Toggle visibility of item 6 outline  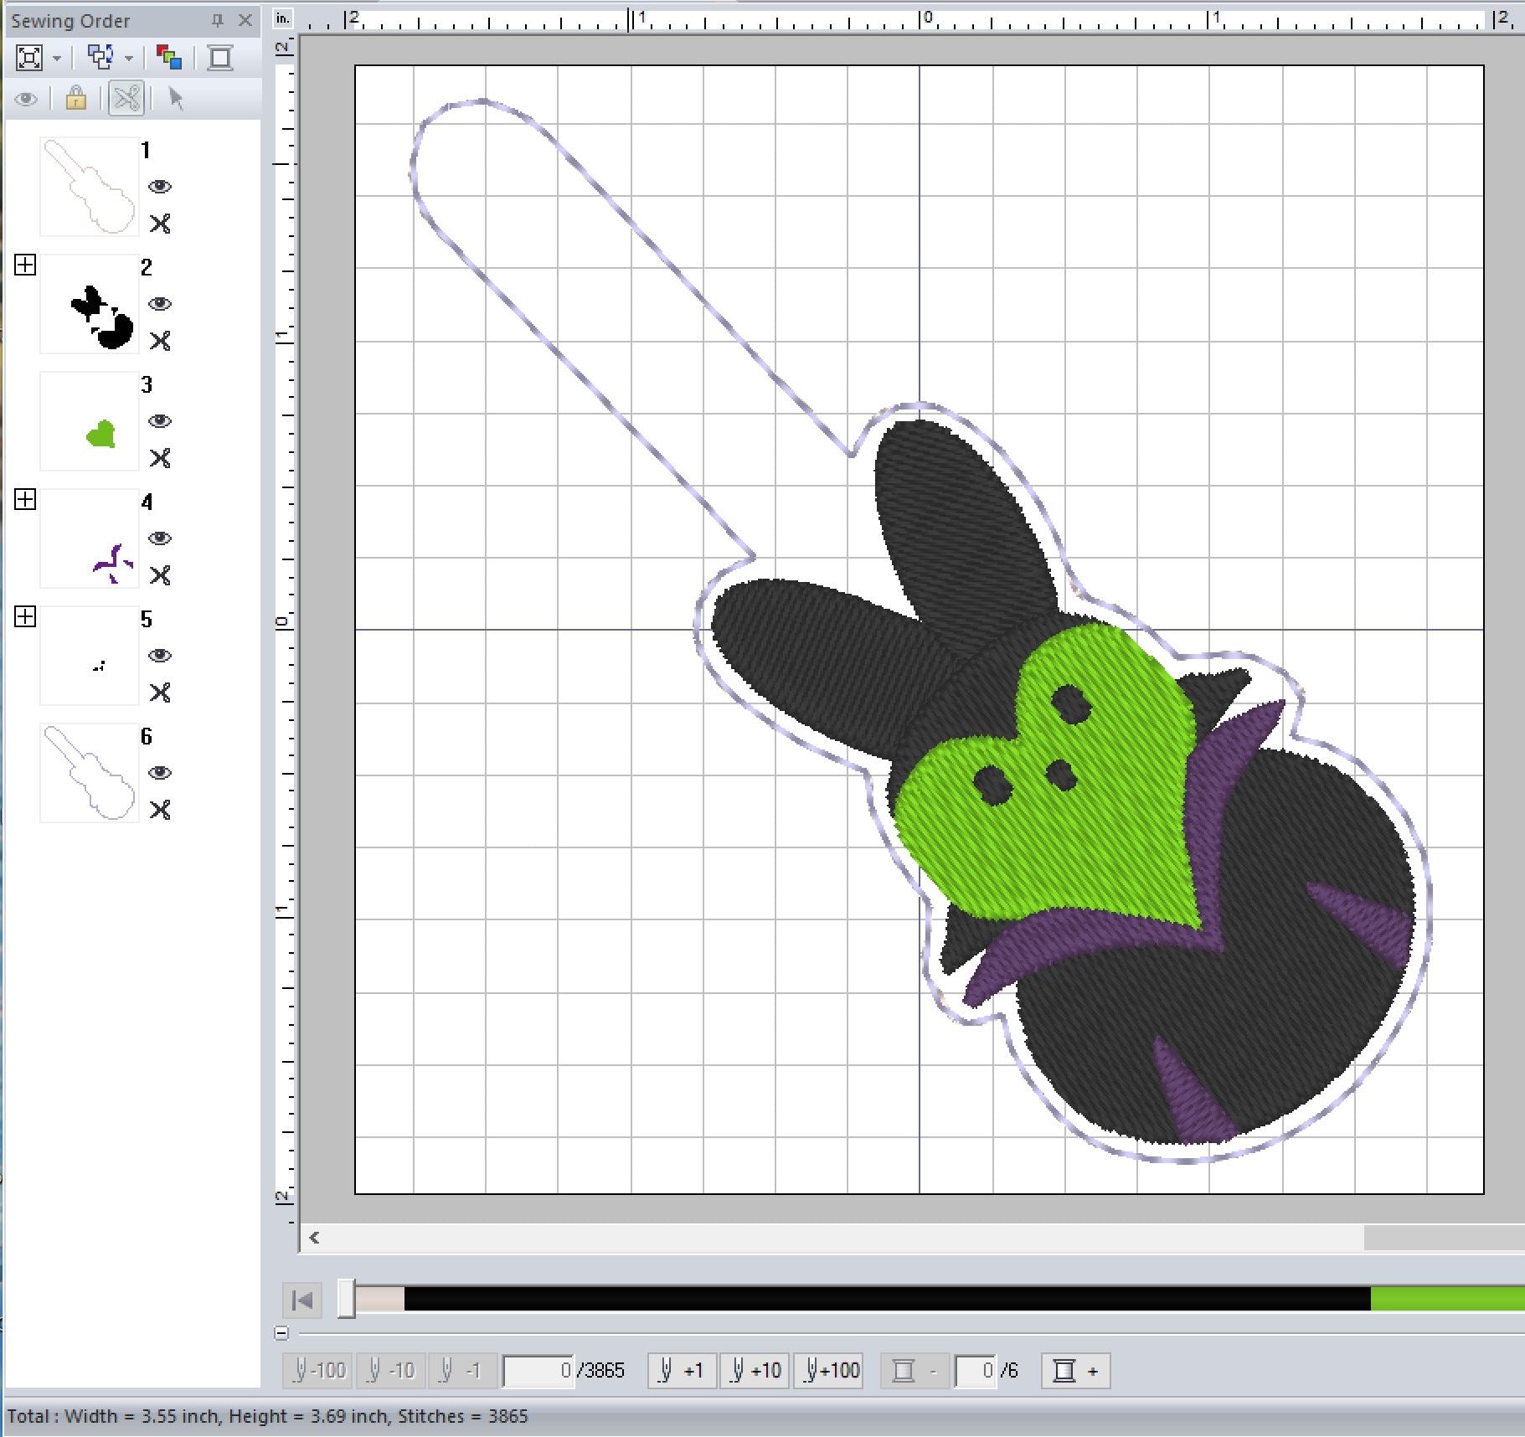click(160, 773)
